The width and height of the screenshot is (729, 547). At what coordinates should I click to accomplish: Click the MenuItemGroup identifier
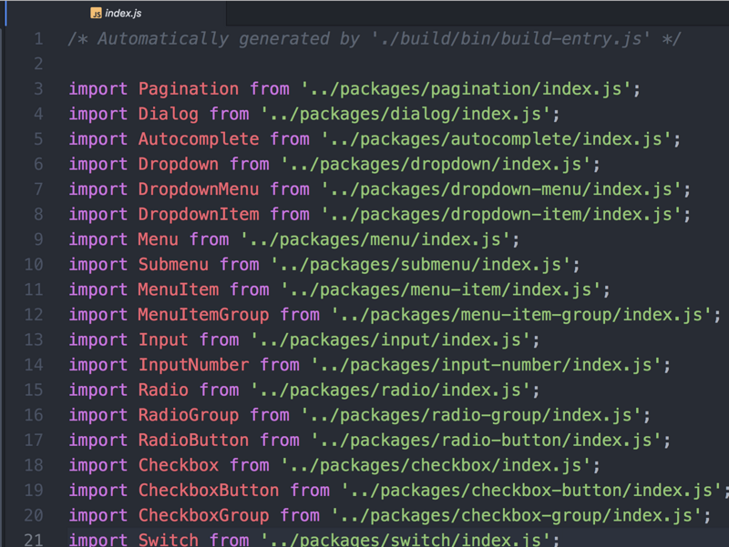203,315
